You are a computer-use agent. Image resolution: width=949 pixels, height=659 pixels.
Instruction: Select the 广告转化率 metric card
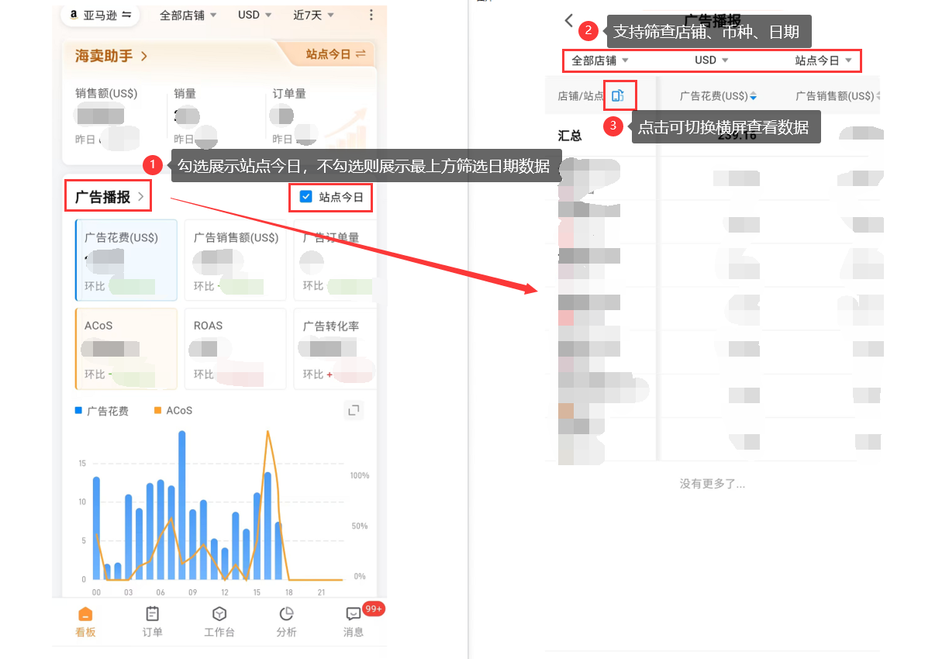(x=335, y=349)
